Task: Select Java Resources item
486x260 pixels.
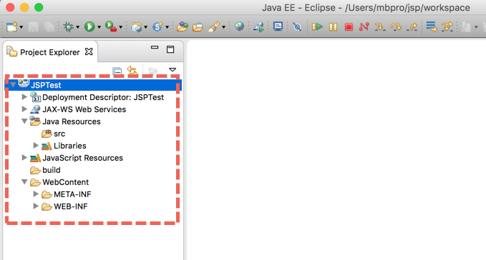Action: click(x=72, y=121)
